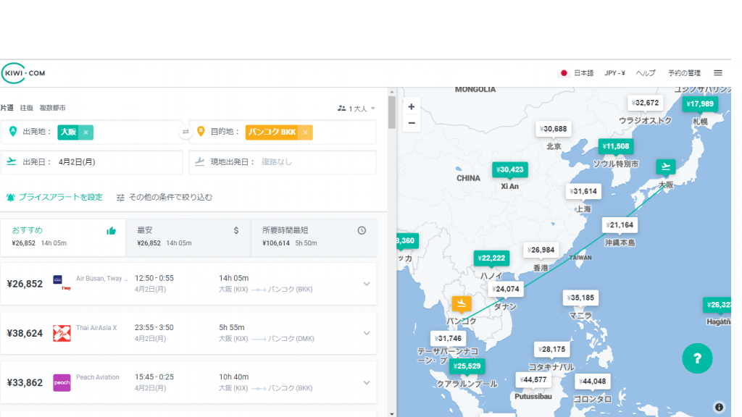Click the Thai AirAsia X logo

tap(62, 333)
